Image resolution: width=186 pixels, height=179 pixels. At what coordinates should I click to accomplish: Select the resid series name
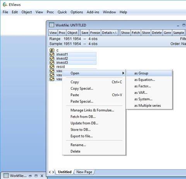60,67
